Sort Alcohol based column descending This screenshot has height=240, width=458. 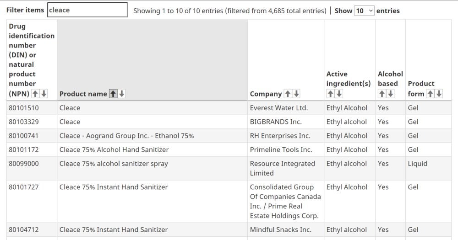(391, 94)
